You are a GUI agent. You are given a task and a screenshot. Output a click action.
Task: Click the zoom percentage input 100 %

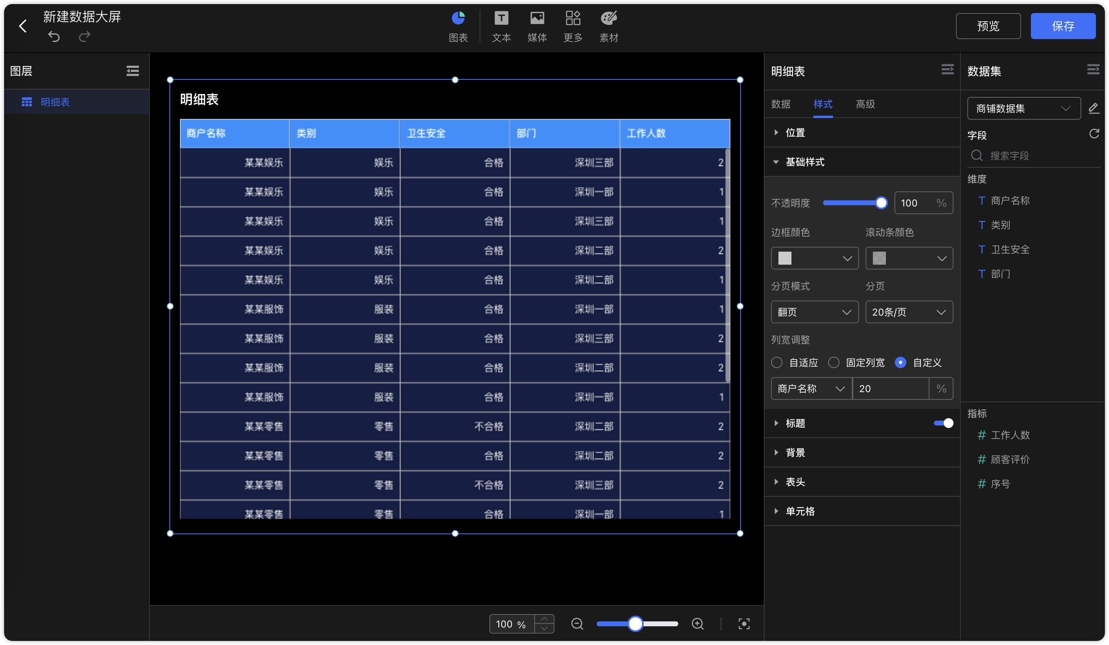(x=511, y=624)
